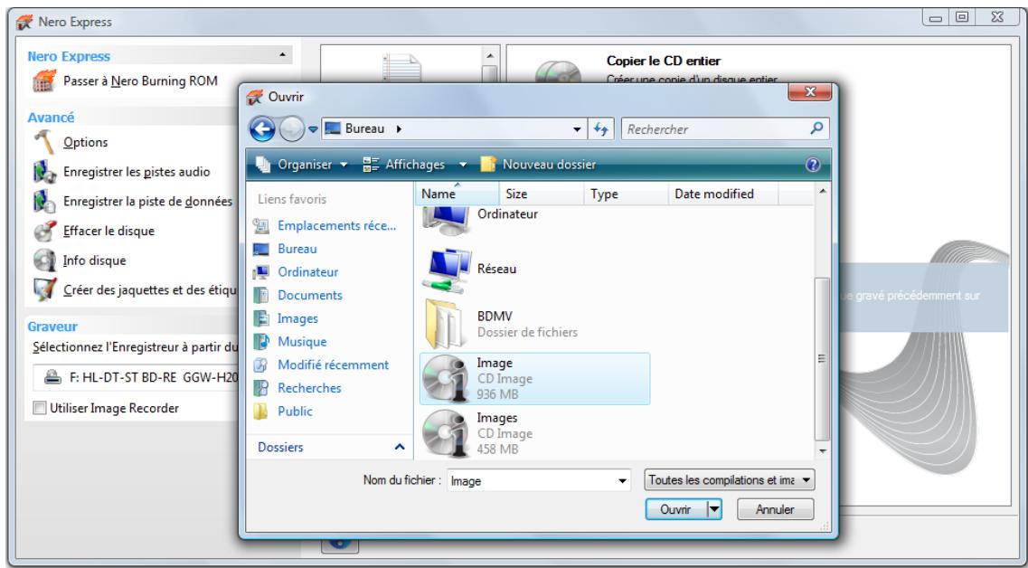Image resolution: width=1028 pixels, height=568 pixels.
Task: Sort by Type column header
Action: click(626, 194)
